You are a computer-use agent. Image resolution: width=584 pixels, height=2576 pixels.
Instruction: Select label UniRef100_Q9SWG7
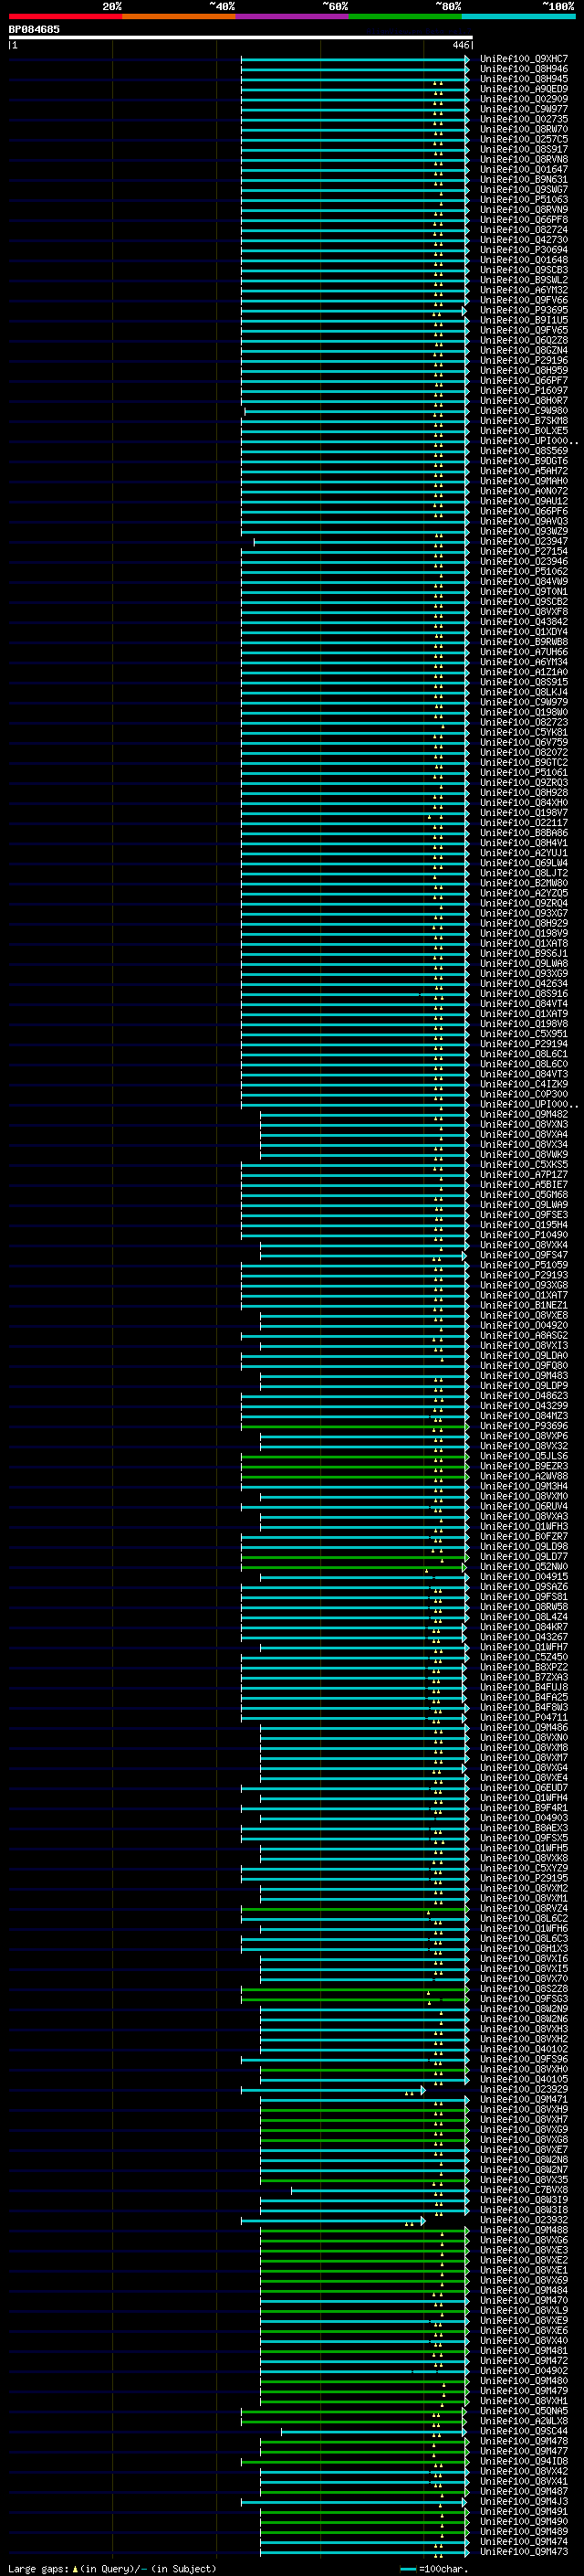[523, 189]
